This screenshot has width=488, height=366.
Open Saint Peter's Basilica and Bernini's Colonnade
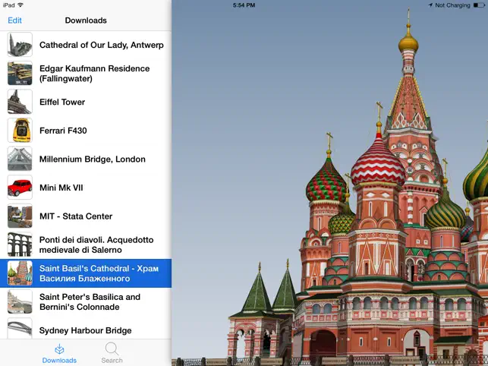click(86, 301)
